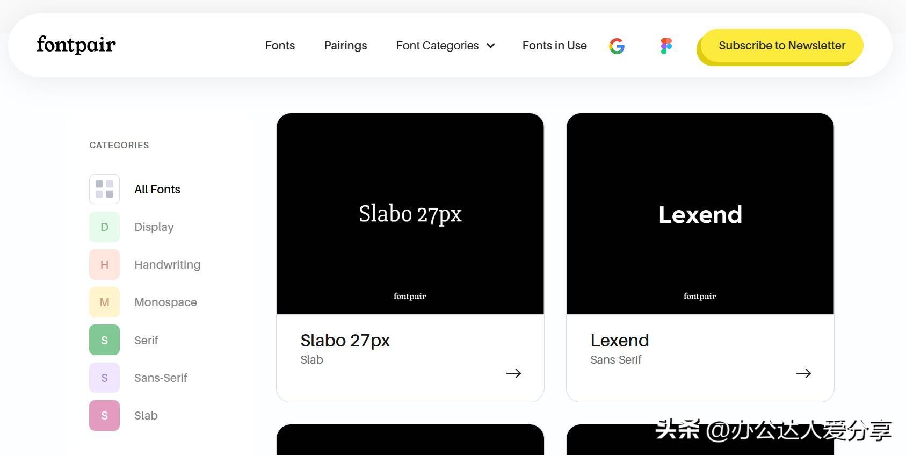This screenshot has width=906, height=455.
Task: Open the Lexend preview thumbnail
Action: [x=700, y=213]
